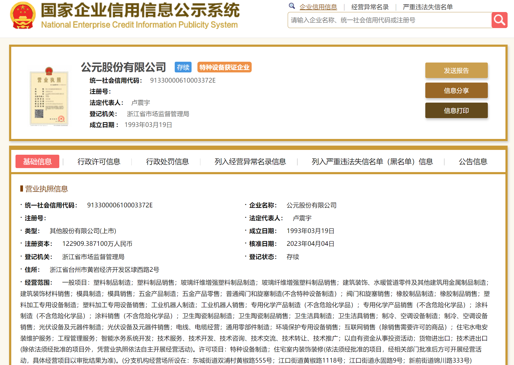Open 企业信用信息 search category link

tap(318, 7)
